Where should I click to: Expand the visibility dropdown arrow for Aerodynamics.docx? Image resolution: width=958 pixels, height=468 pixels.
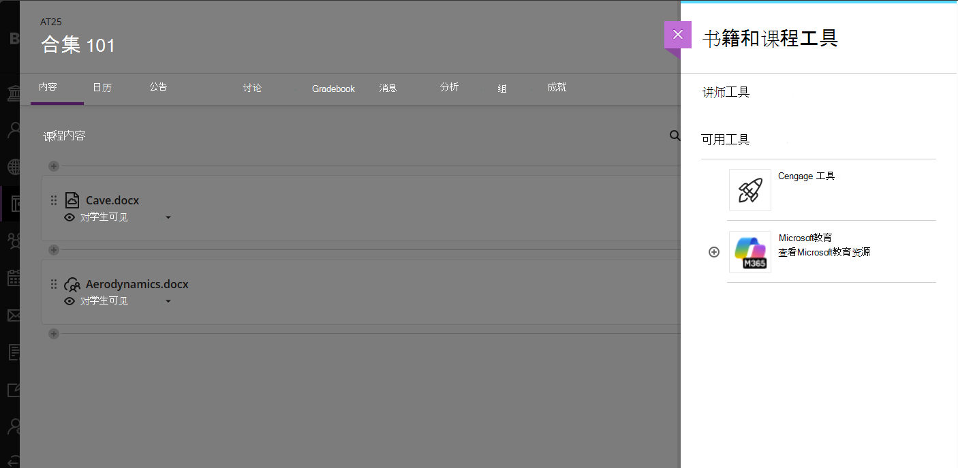168,301
